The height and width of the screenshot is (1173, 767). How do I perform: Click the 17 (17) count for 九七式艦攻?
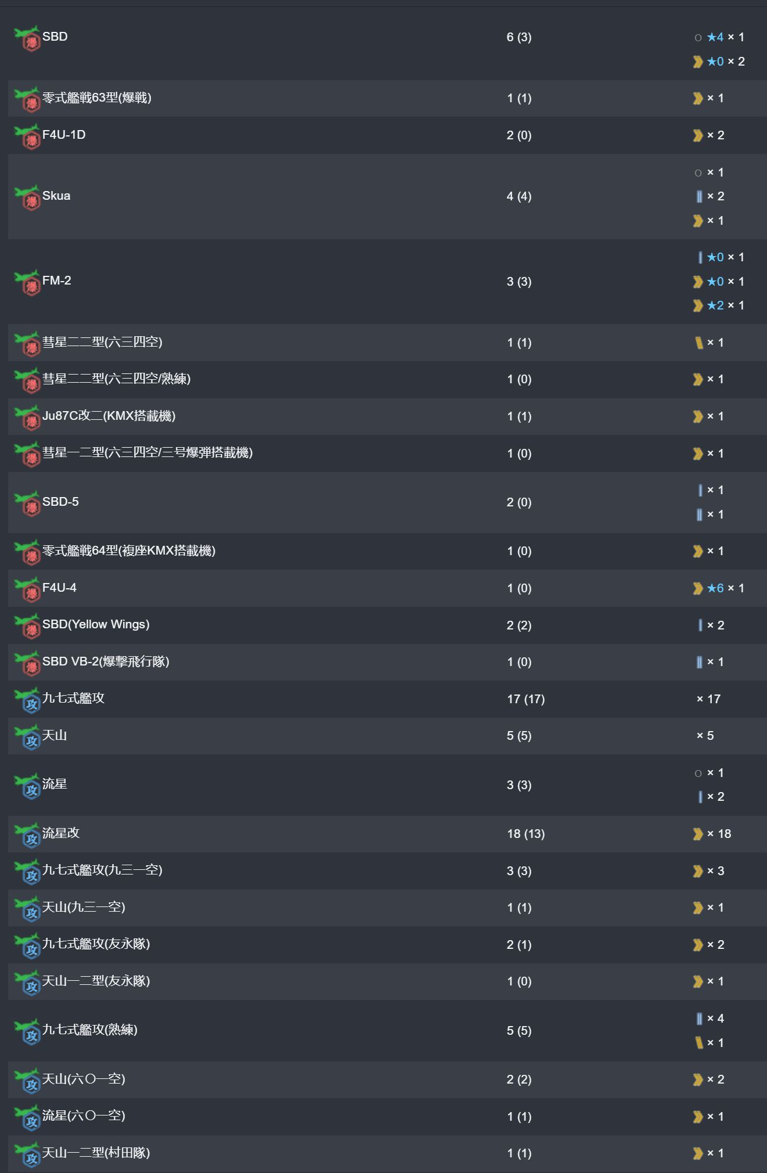pyautogui.click(x=526, y=699)
